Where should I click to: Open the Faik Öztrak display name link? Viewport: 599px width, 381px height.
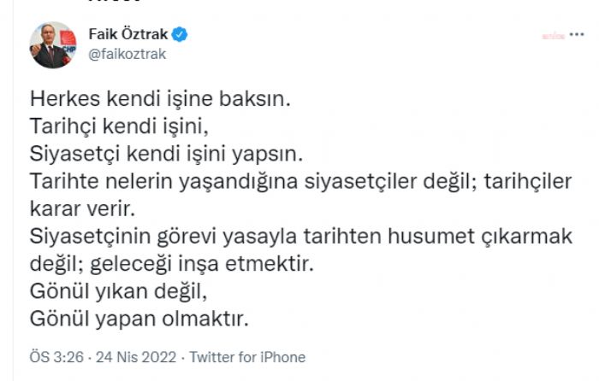pos(128,35)
